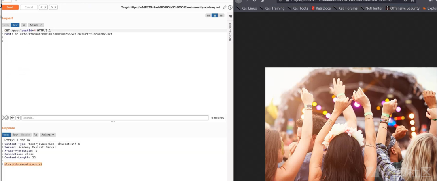437x181 pixels.
Task: Select Pretty tab in Request panel
Action: 6,25
